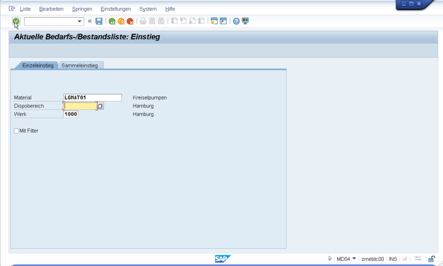Click the status bar triangle expand icon
Screen dimensions: 443x266
(x=330, y=258)
